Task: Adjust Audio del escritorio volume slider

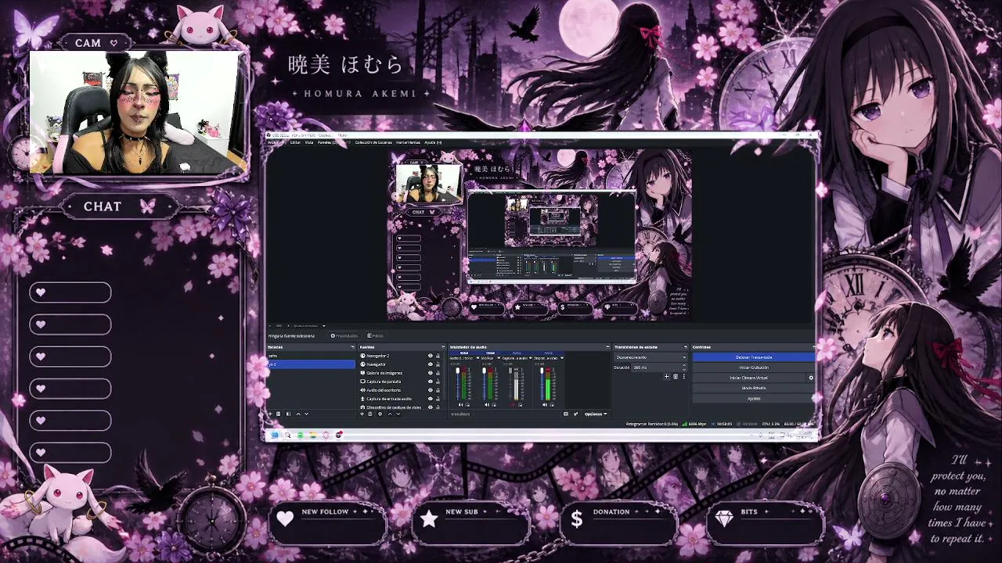Action: [458, 383]
